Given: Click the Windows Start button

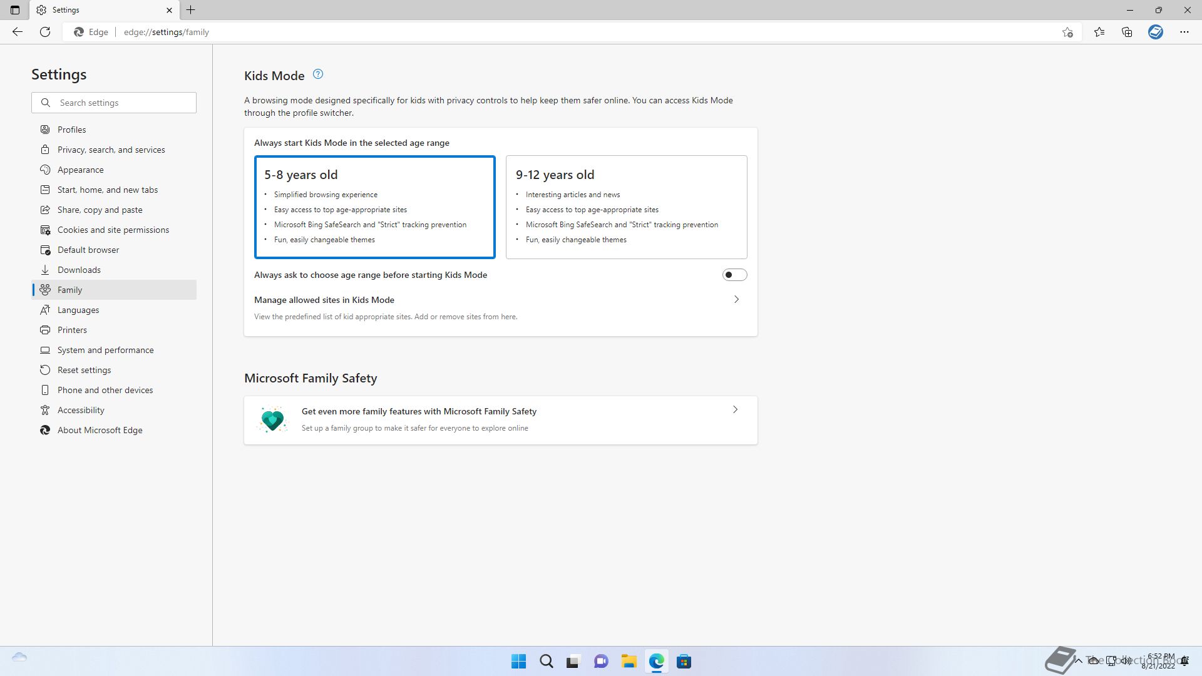Looking at the screenshot, I should coord(519,662).
